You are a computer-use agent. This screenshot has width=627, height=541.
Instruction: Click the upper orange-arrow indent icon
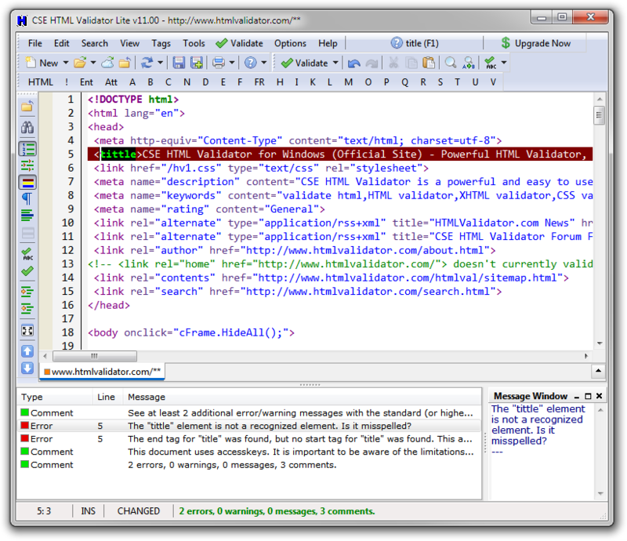pyautogui.click(x=27, y=292)
